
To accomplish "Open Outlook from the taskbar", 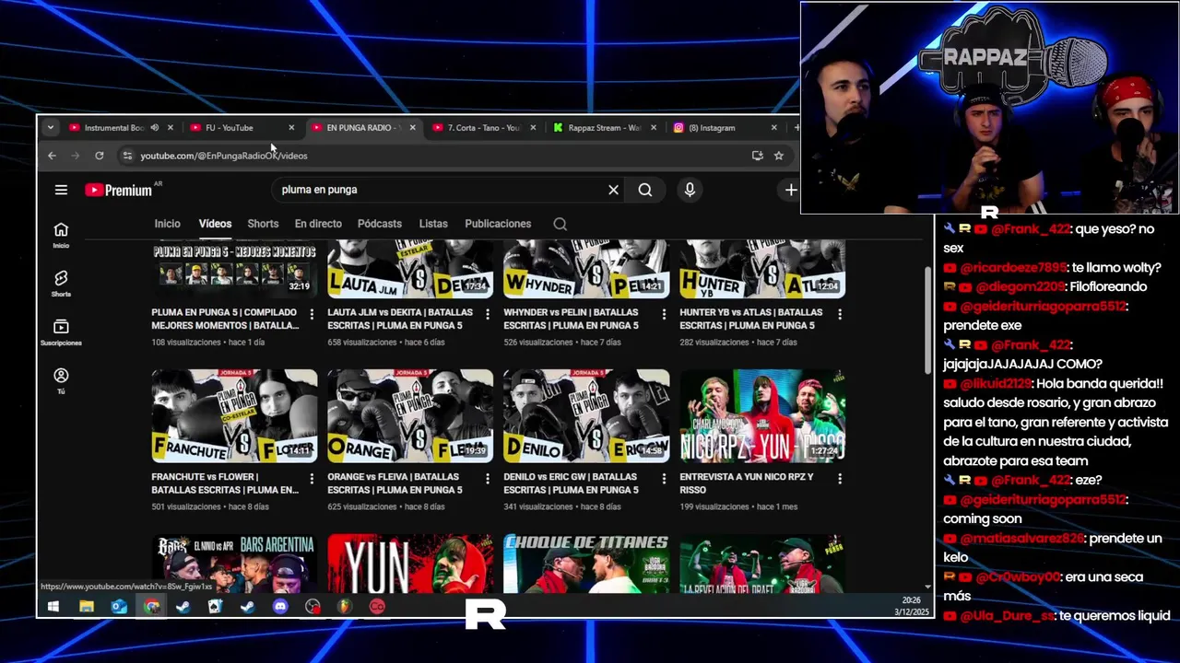I will 119,607.
